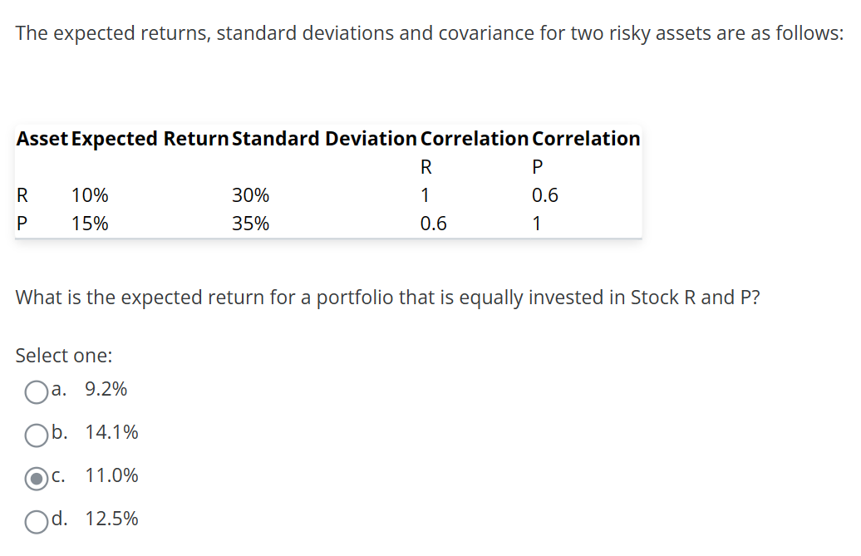Click the question text about portfolio return
The height and width of the screenshot is (556, 861).
point(388,297)
